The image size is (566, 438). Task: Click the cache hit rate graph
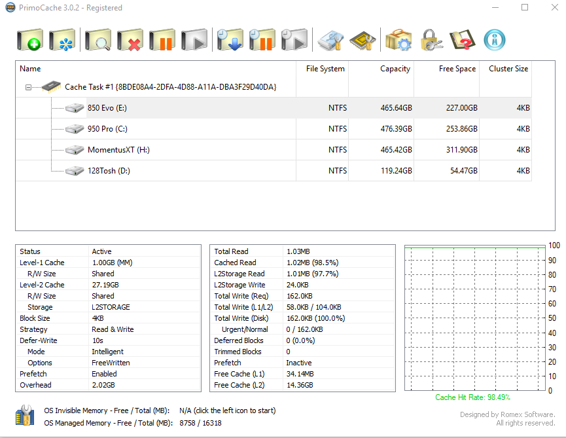[474, 318]
